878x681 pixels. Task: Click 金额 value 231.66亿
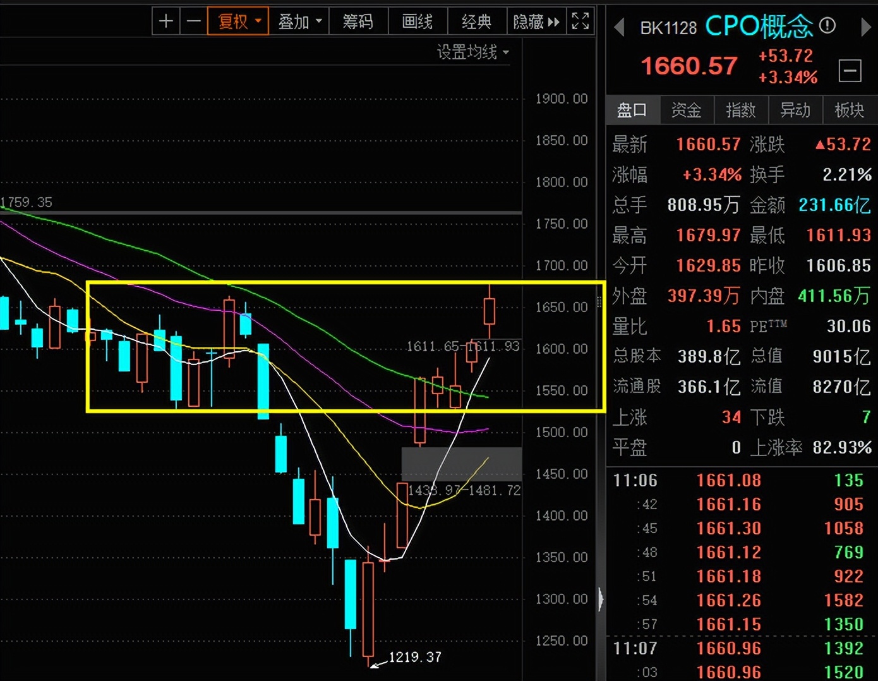834,205
